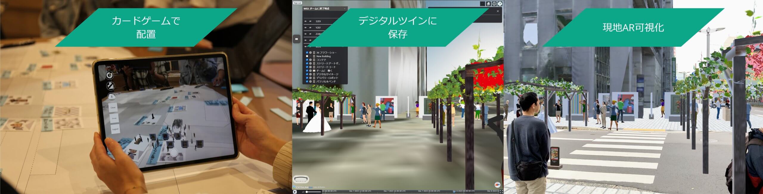
Task: Click the timeline at Dec 8 2023 00:00:00 UTC
Action: point(464,191)
